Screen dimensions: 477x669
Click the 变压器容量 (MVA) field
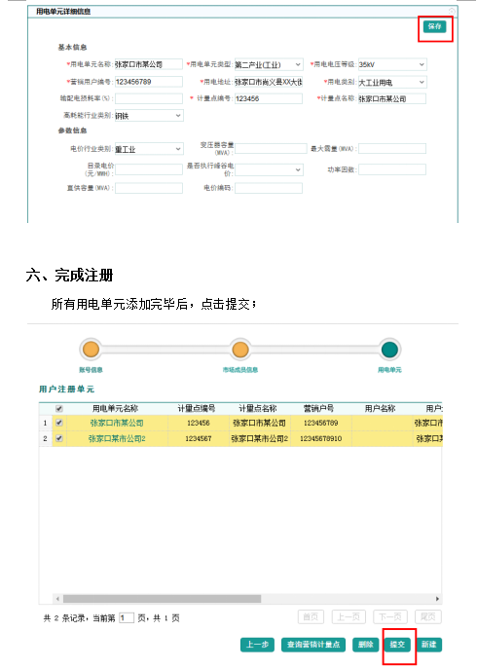tap(271, 148)
